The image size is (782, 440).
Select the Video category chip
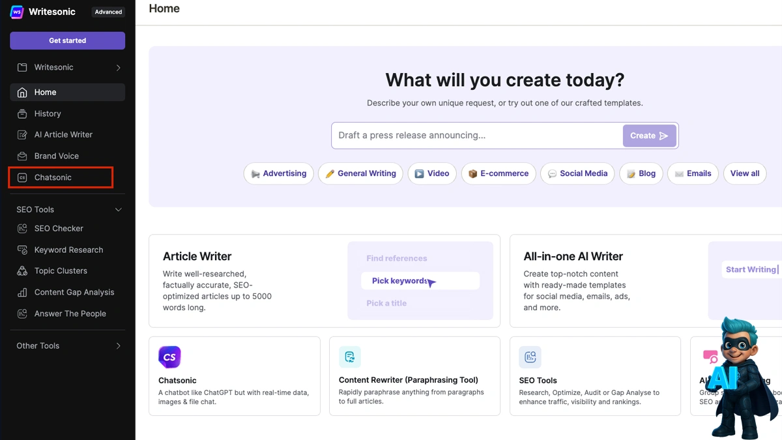pyautogui.click(x=432, y=174)
